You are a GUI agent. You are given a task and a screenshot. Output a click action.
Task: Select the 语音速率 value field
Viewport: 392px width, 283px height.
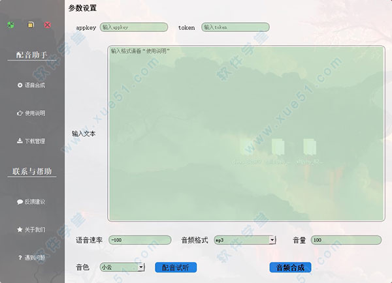[x=140, y=240]
